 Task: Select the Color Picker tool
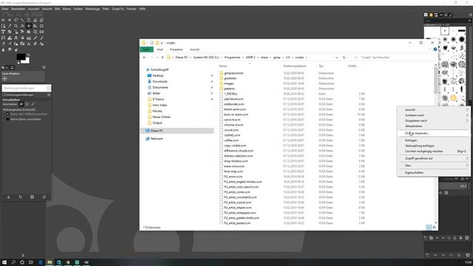(x=10, y=26)
